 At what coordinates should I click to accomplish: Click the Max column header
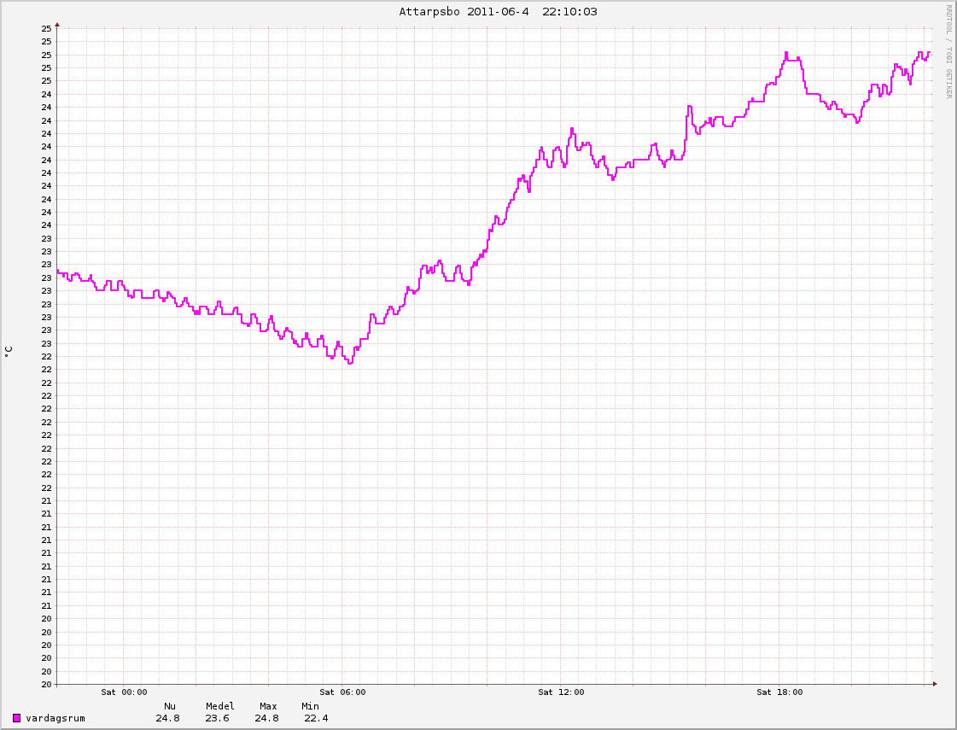(x=268, y=706)
